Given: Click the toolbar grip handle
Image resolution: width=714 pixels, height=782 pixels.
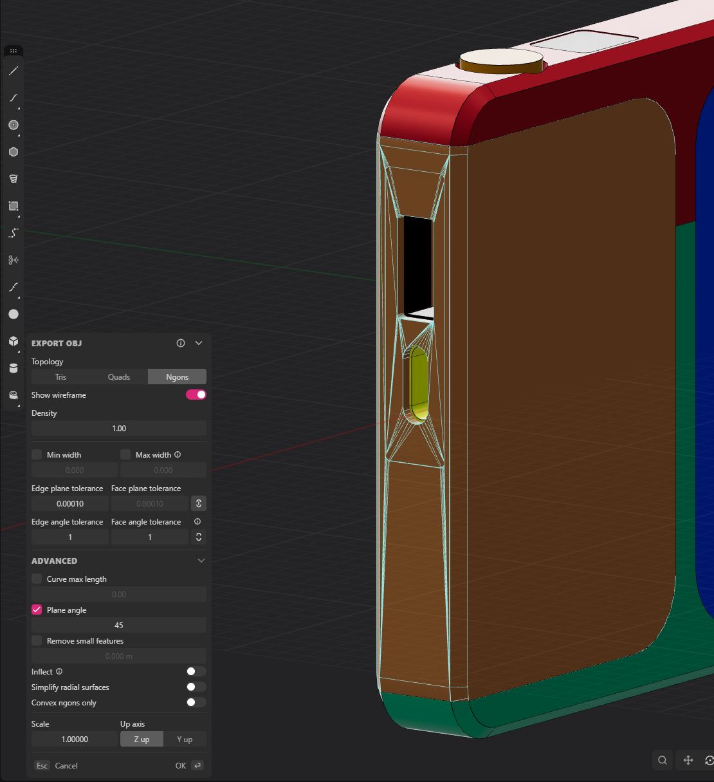Looking at the screenshot, I should click(x=14, y=50).
